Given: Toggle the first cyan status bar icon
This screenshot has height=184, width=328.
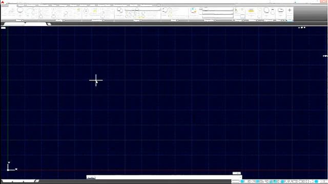Looking at the screenshot, I should click(x=242, y=181).
